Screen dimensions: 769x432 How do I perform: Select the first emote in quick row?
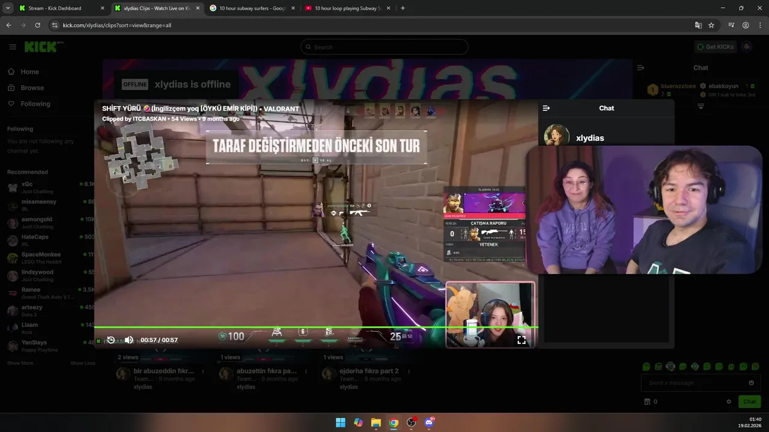(646, 366)
